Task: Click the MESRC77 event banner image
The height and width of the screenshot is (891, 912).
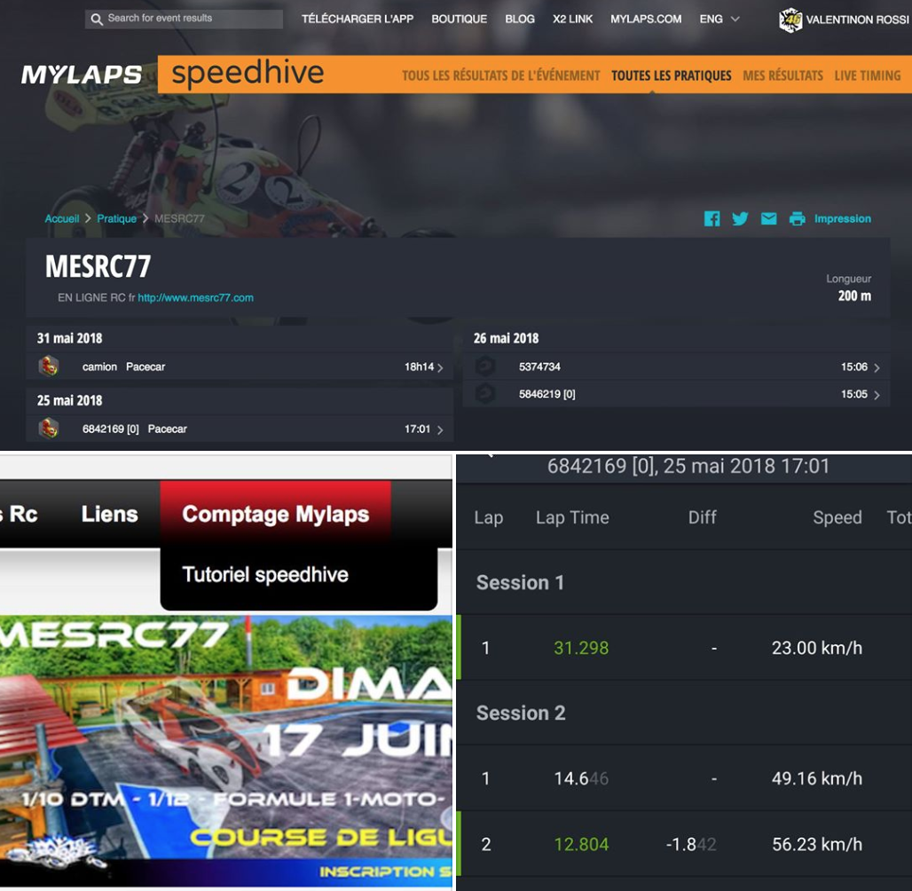Action: coord(225,751)
